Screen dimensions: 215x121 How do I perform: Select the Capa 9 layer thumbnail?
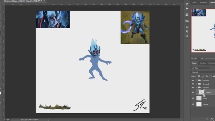click(202, 92)
